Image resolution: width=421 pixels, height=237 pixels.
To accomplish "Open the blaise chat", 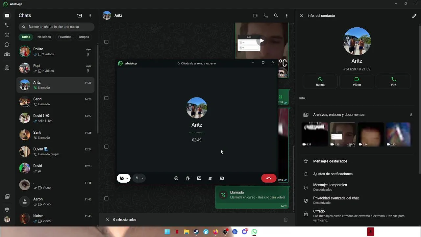I will point(55,218).
